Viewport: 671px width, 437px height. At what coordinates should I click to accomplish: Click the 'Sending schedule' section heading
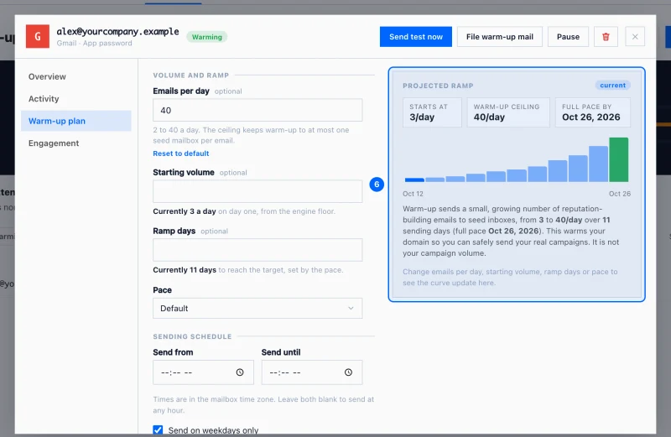(192, 336)
